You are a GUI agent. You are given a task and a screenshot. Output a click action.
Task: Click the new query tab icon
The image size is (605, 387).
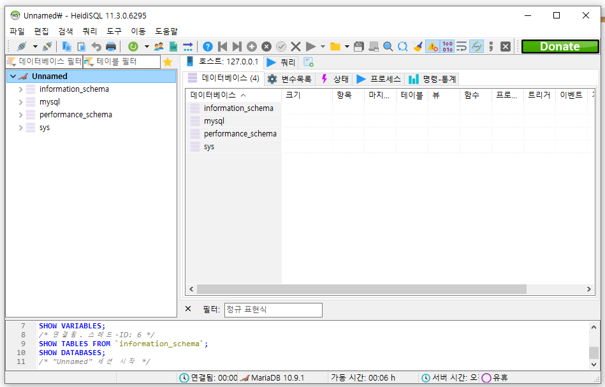point(309,62)
